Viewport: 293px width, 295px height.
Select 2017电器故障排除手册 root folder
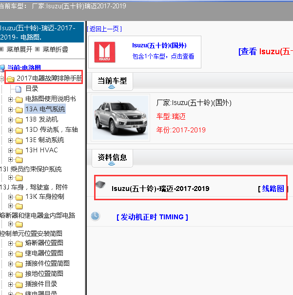pyautogui.click(x=49, y=78)
